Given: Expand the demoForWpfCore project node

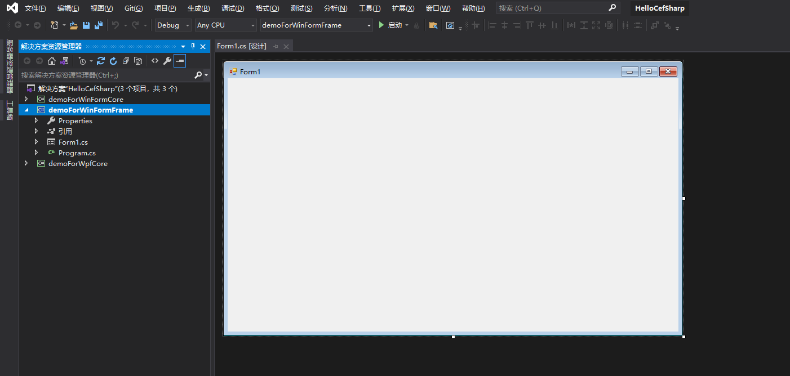Looking at the screenshot, I should point(26,163).
